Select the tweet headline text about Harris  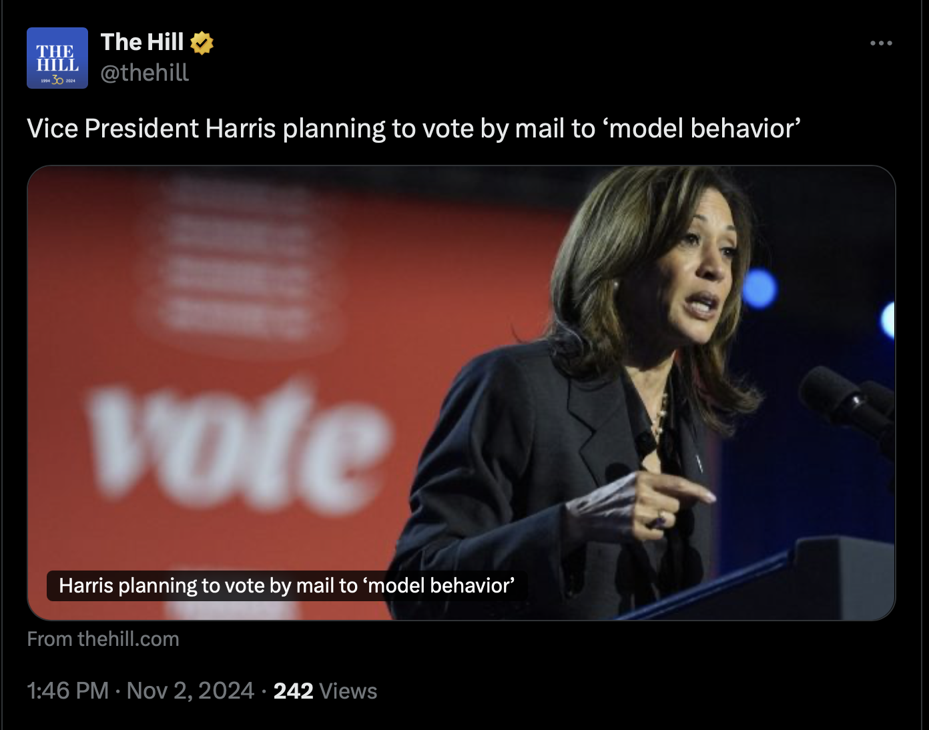tap(414, 129)
